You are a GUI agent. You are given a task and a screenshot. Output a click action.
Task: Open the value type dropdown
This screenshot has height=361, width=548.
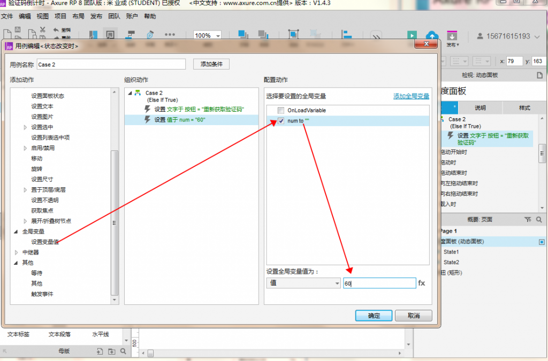[x=303, y=283]
